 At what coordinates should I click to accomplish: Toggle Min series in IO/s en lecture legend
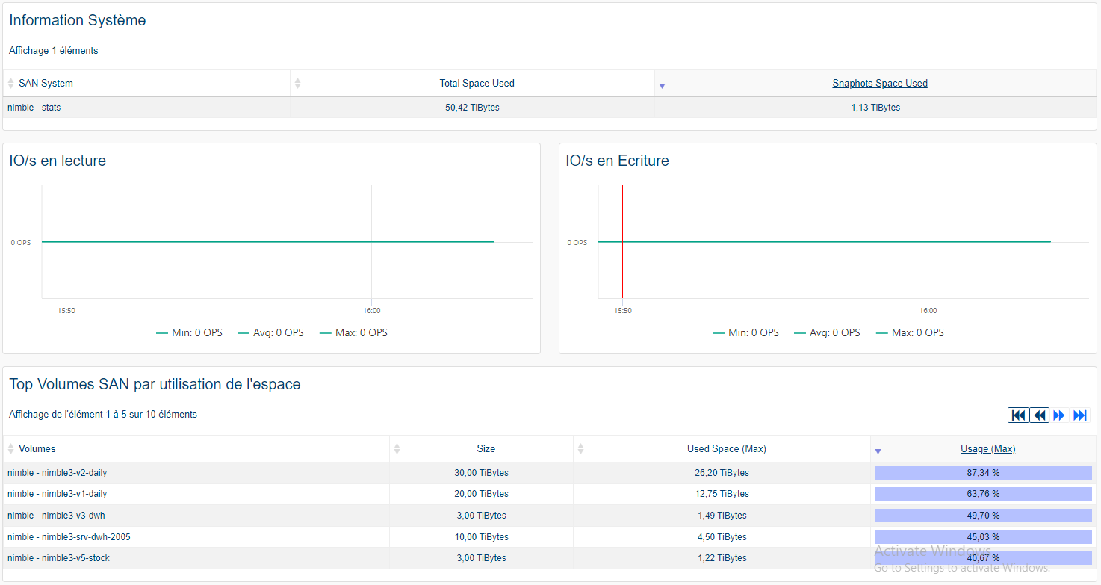tap(190, 332)
